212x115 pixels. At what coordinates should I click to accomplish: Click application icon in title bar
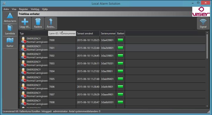(x=4, y=3)
